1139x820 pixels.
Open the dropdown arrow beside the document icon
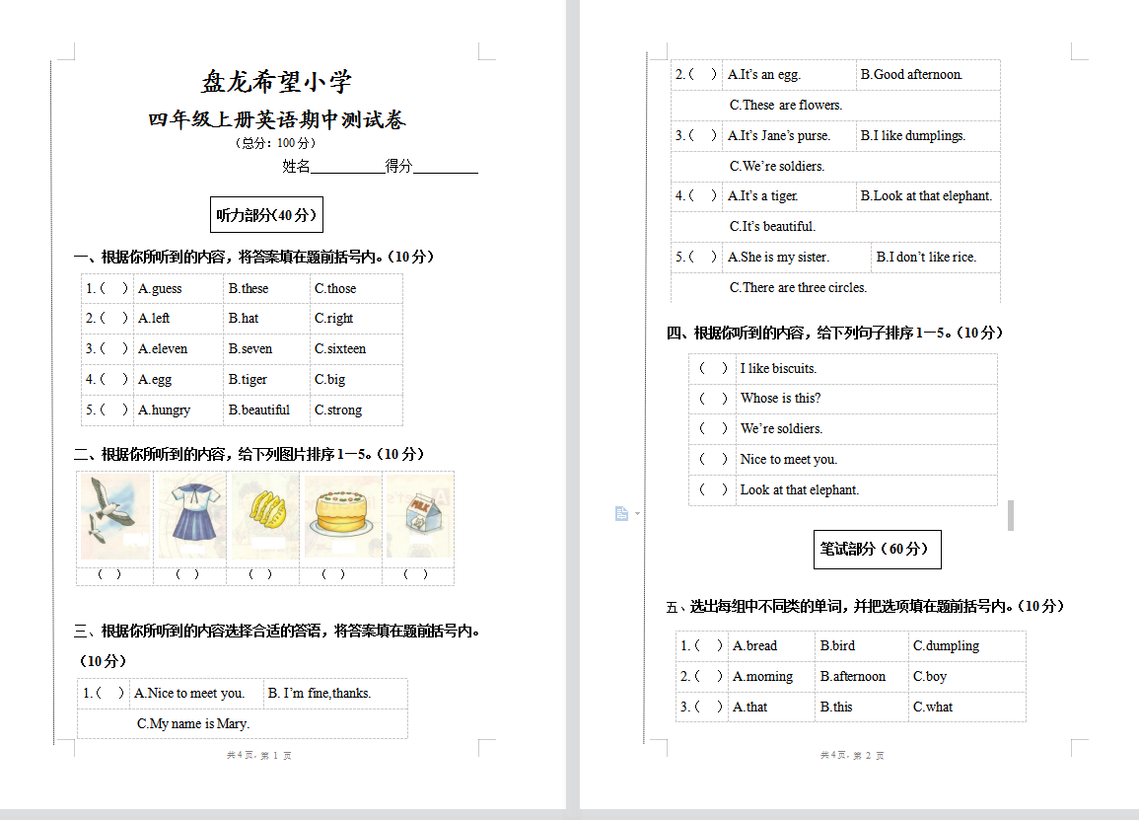click(x=637, y=514)
